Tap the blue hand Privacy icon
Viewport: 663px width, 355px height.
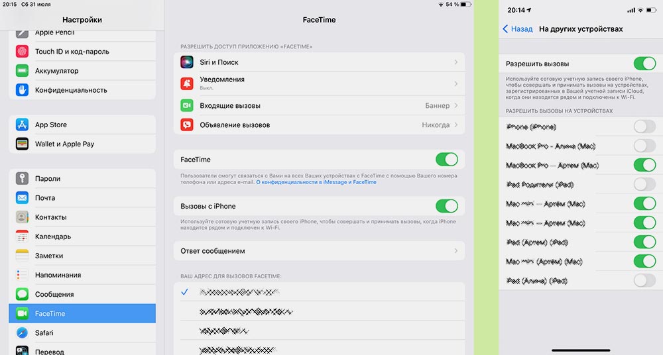22,90
